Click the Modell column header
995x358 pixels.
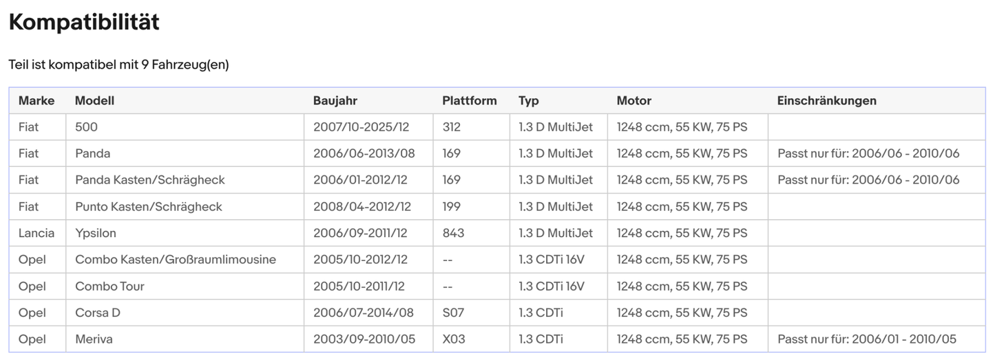point(94,100)
